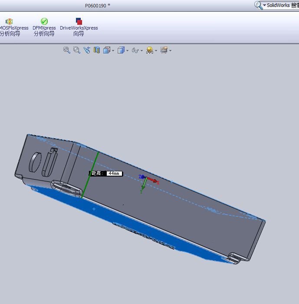Click the 44mm distance value field
This screenshot has width=299, height=304.
[x=114, y=173]
